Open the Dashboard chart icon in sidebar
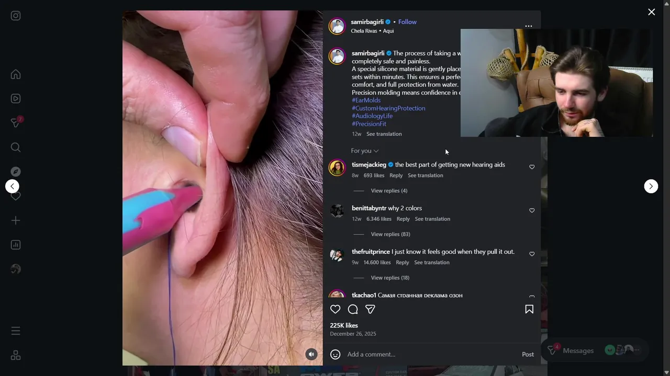This screenshot has height=376, width=670. click(x=16, y=245)
